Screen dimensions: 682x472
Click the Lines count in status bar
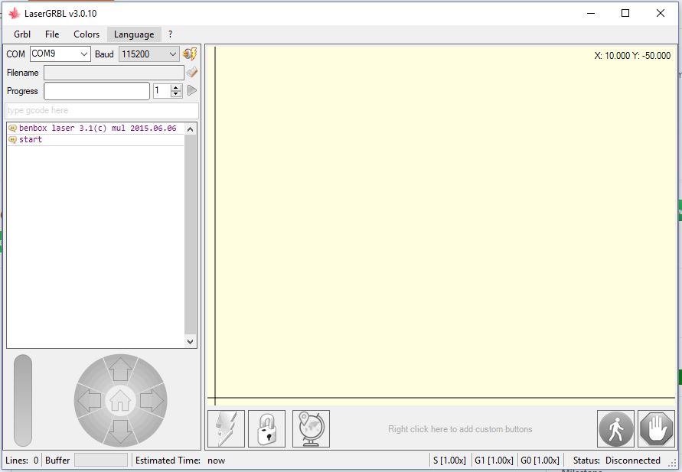(x=21, y=461)
